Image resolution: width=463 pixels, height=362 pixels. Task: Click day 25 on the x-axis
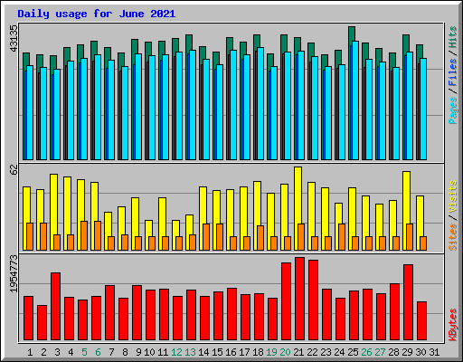(x=353, y=352)
